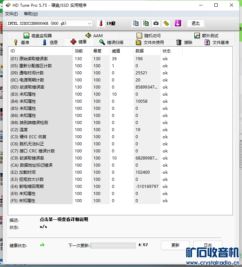Screen dimensions: 242x267
Task: Click the data value 102400
Action: coord(143,172)
